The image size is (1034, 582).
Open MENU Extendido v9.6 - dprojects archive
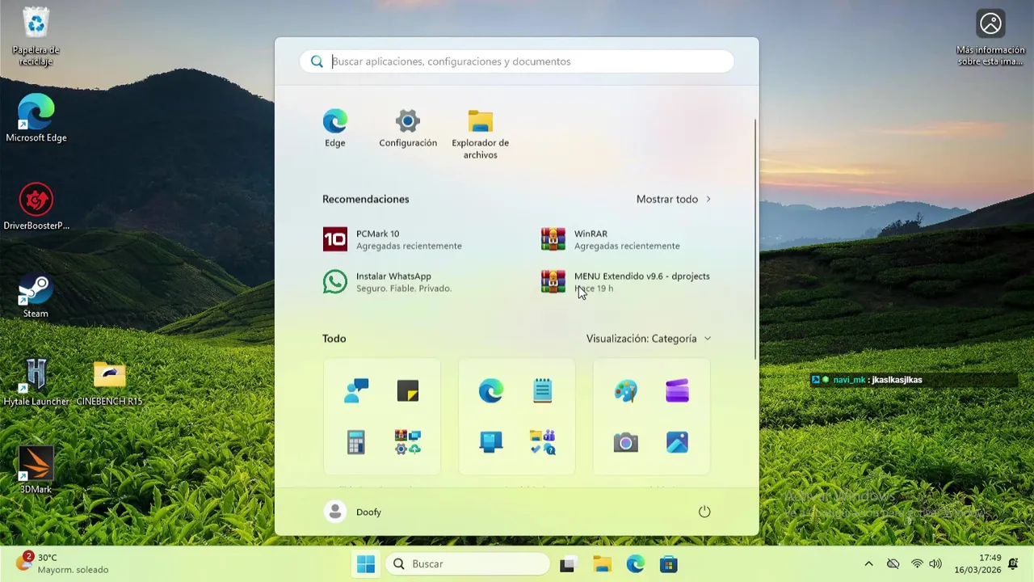coord(626,282)
